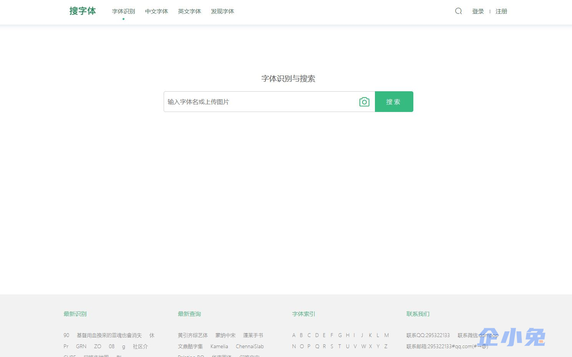Image resolution: width=572 pixels, height=357 pixels.
Task: Select font index letter Y
Action: pos(378,347)
